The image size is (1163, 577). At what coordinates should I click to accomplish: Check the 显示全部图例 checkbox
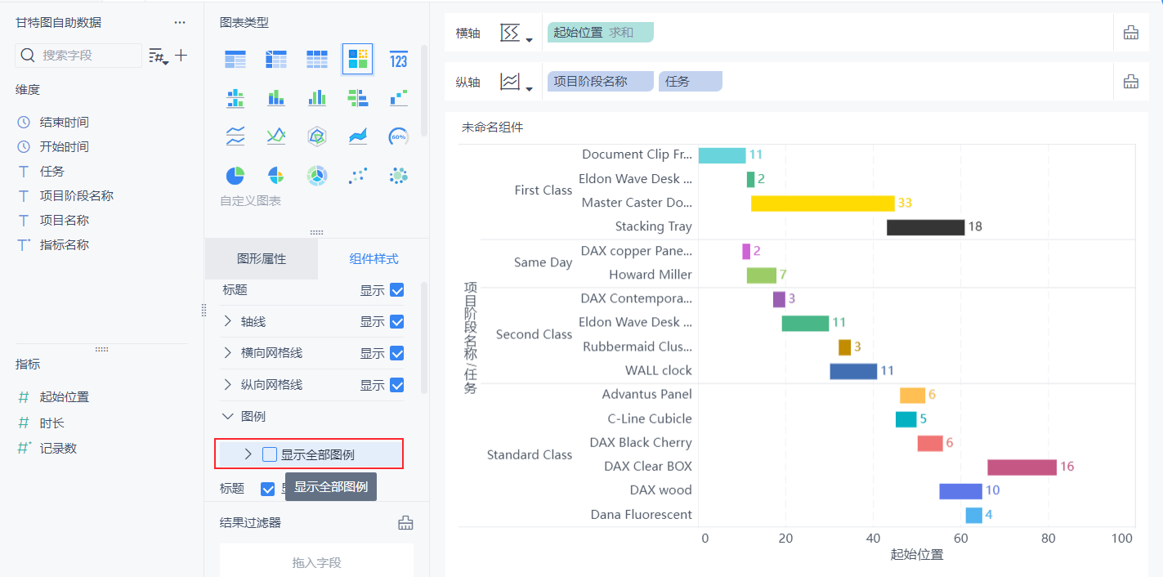(270, 454)
